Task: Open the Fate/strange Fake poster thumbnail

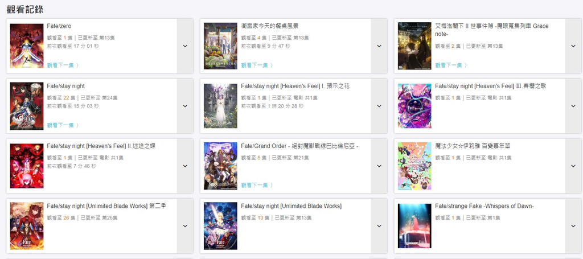Action: click(414, 226)
